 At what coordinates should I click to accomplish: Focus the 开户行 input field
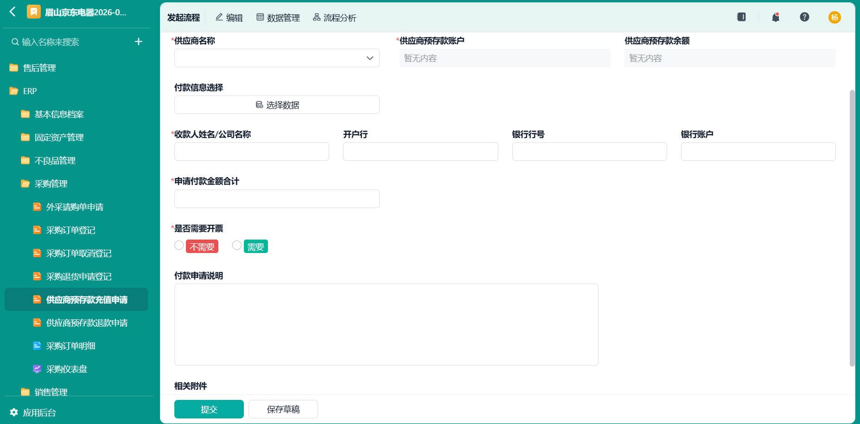420,152
